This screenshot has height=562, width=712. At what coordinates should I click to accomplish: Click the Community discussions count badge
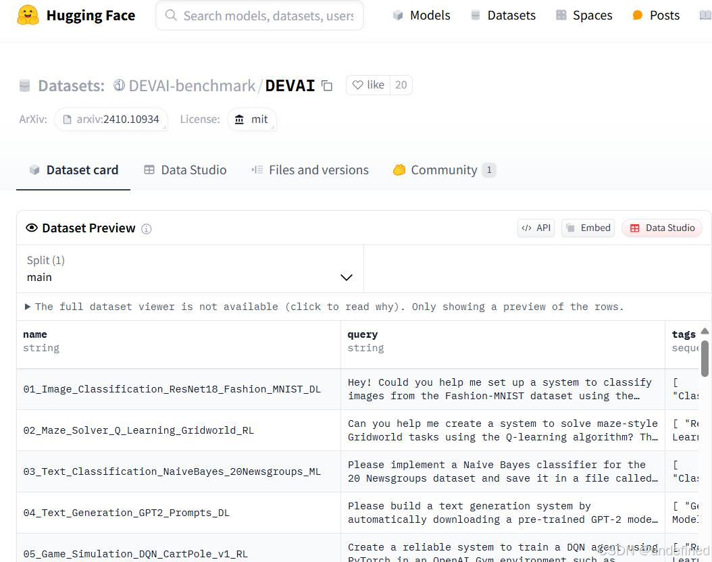(x=489, y=170)
